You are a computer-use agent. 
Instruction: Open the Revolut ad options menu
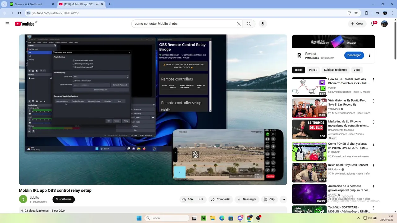coord(369,55)
